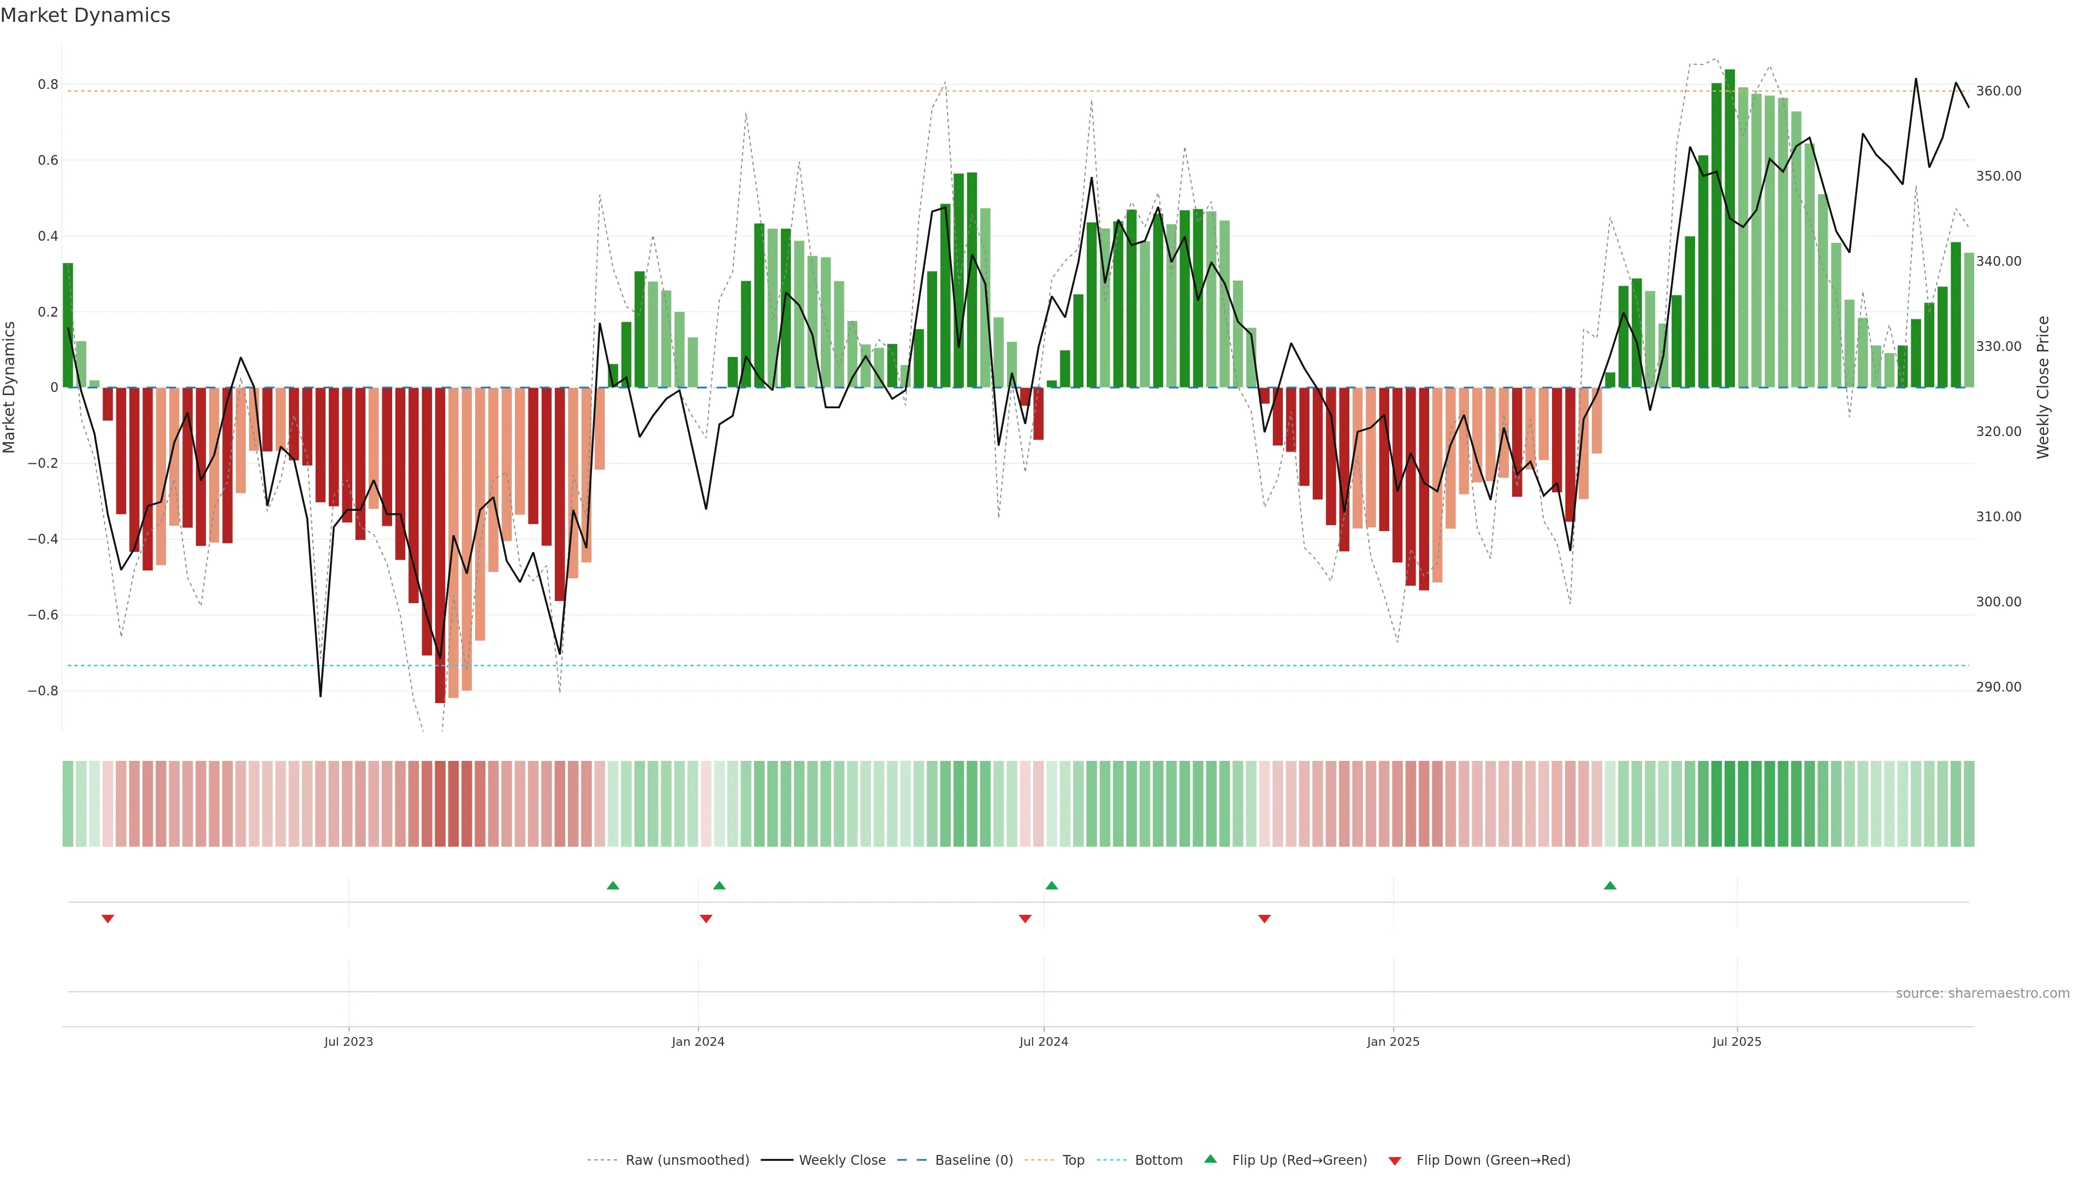Screen dimensions: 2097x1179
Task: Click the Weekly Close Price axis title
Action: pyautogui.click(x=2042, y=388)
